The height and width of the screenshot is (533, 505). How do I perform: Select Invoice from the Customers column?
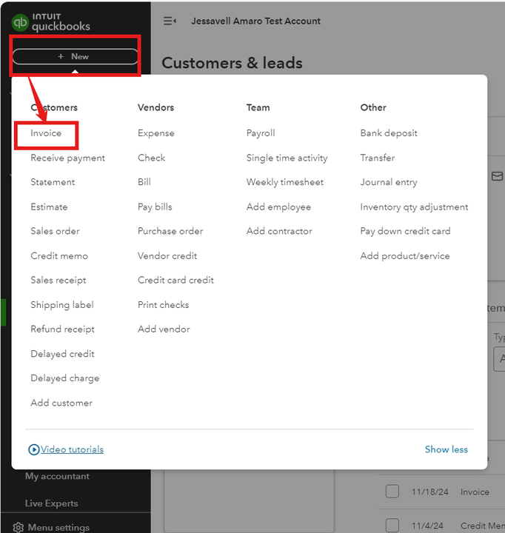[x=46, y=133]
